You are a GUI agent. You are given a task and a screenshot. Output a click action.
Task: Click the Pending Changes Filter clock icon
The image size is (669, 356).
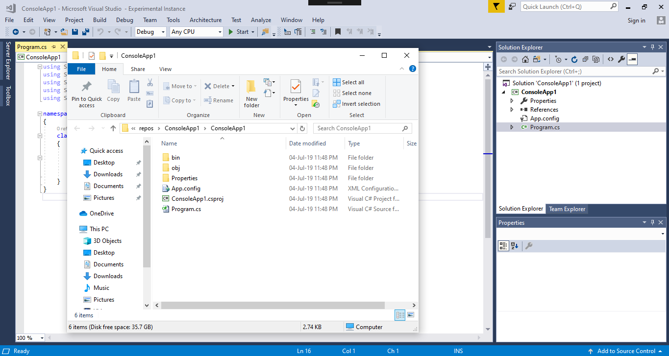tap(558, 59)
